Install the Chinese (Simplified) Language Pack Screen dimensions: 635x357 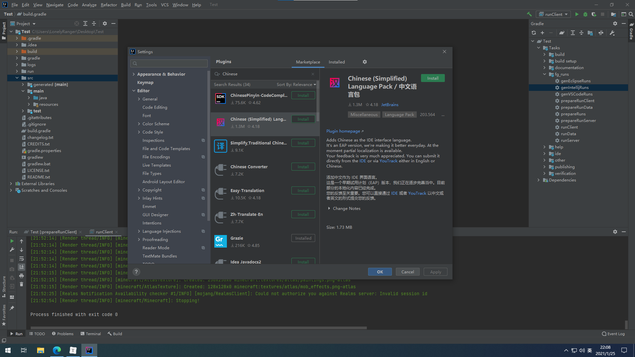tap(433, 78)
